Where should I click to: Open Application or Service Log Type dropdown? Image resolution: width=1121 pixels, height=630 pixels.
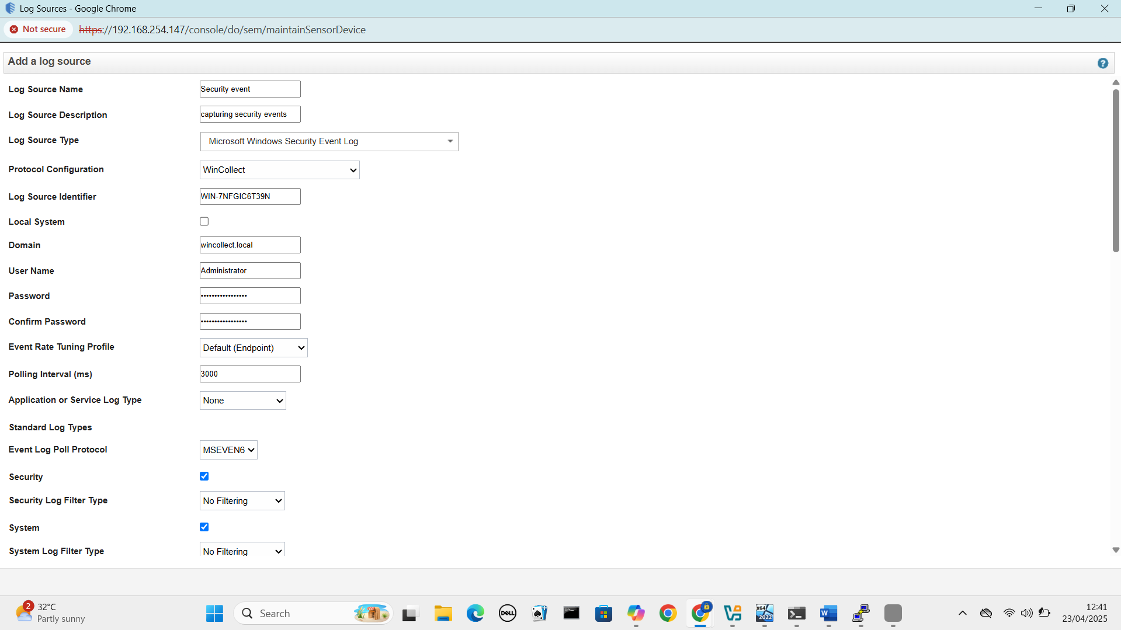coord(242,401)
